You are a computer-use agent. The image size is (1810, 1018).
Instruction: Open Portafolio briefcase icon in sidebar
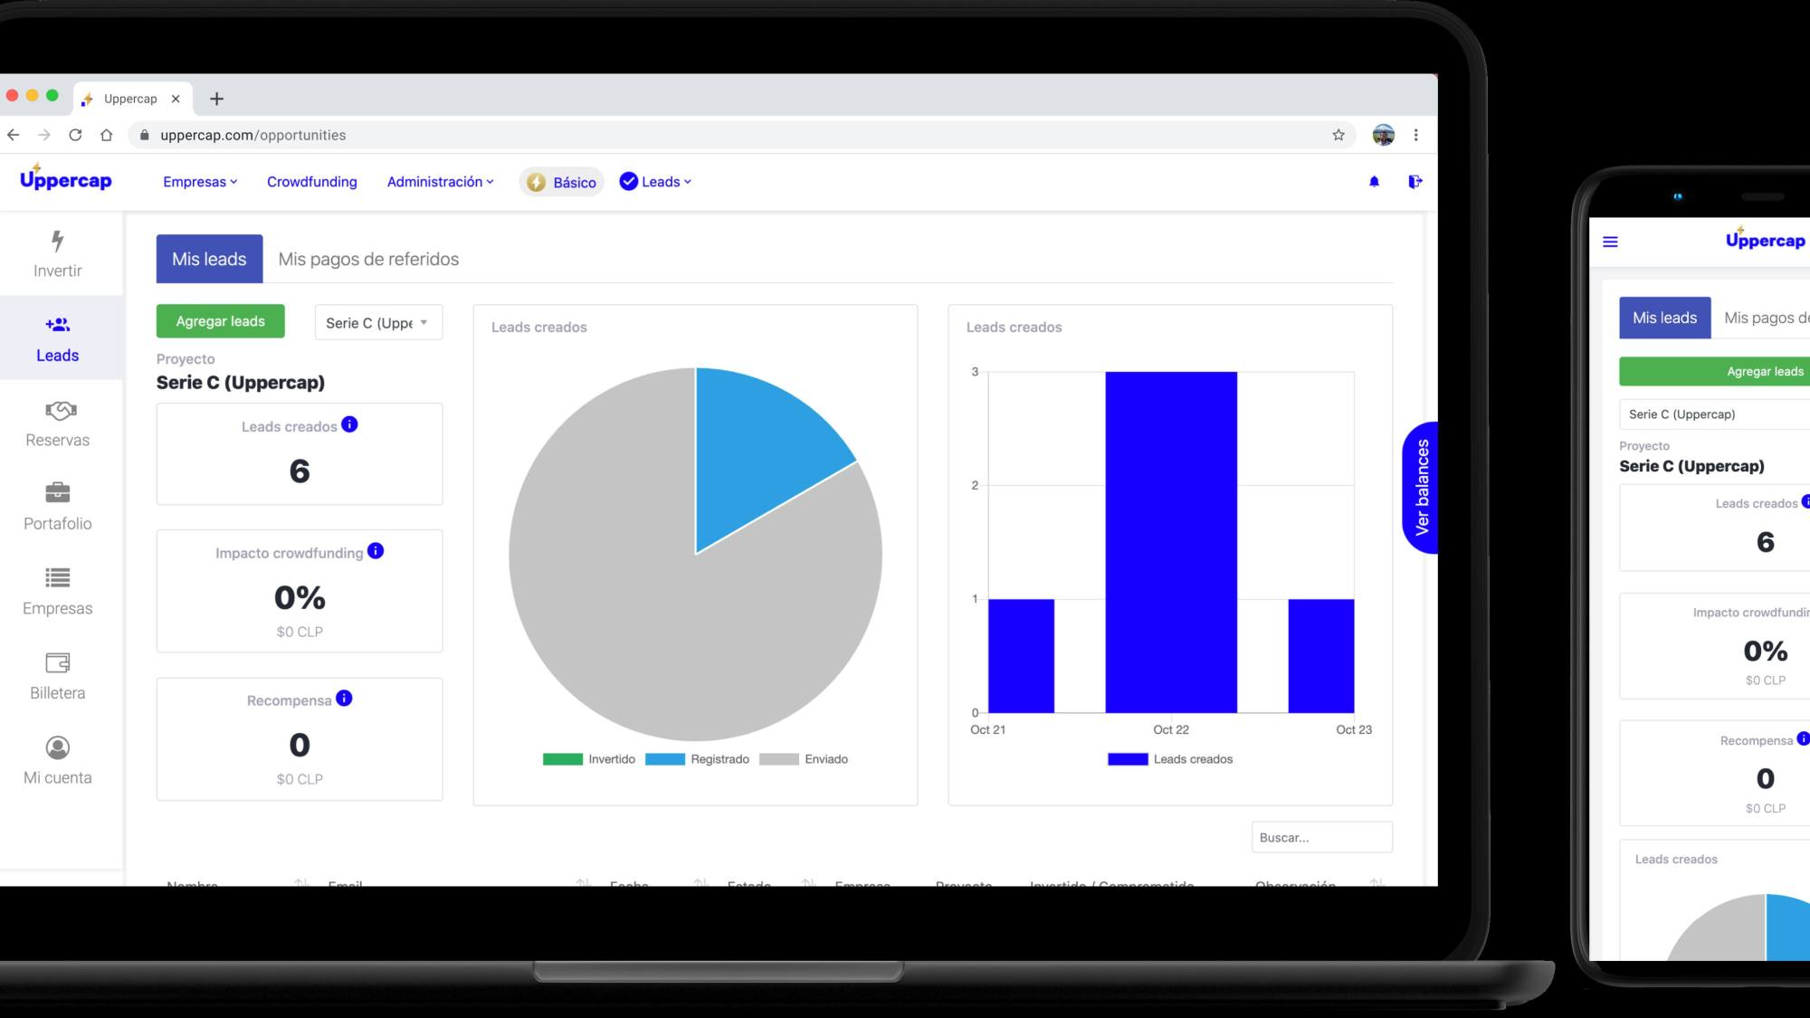coord(57,492)
